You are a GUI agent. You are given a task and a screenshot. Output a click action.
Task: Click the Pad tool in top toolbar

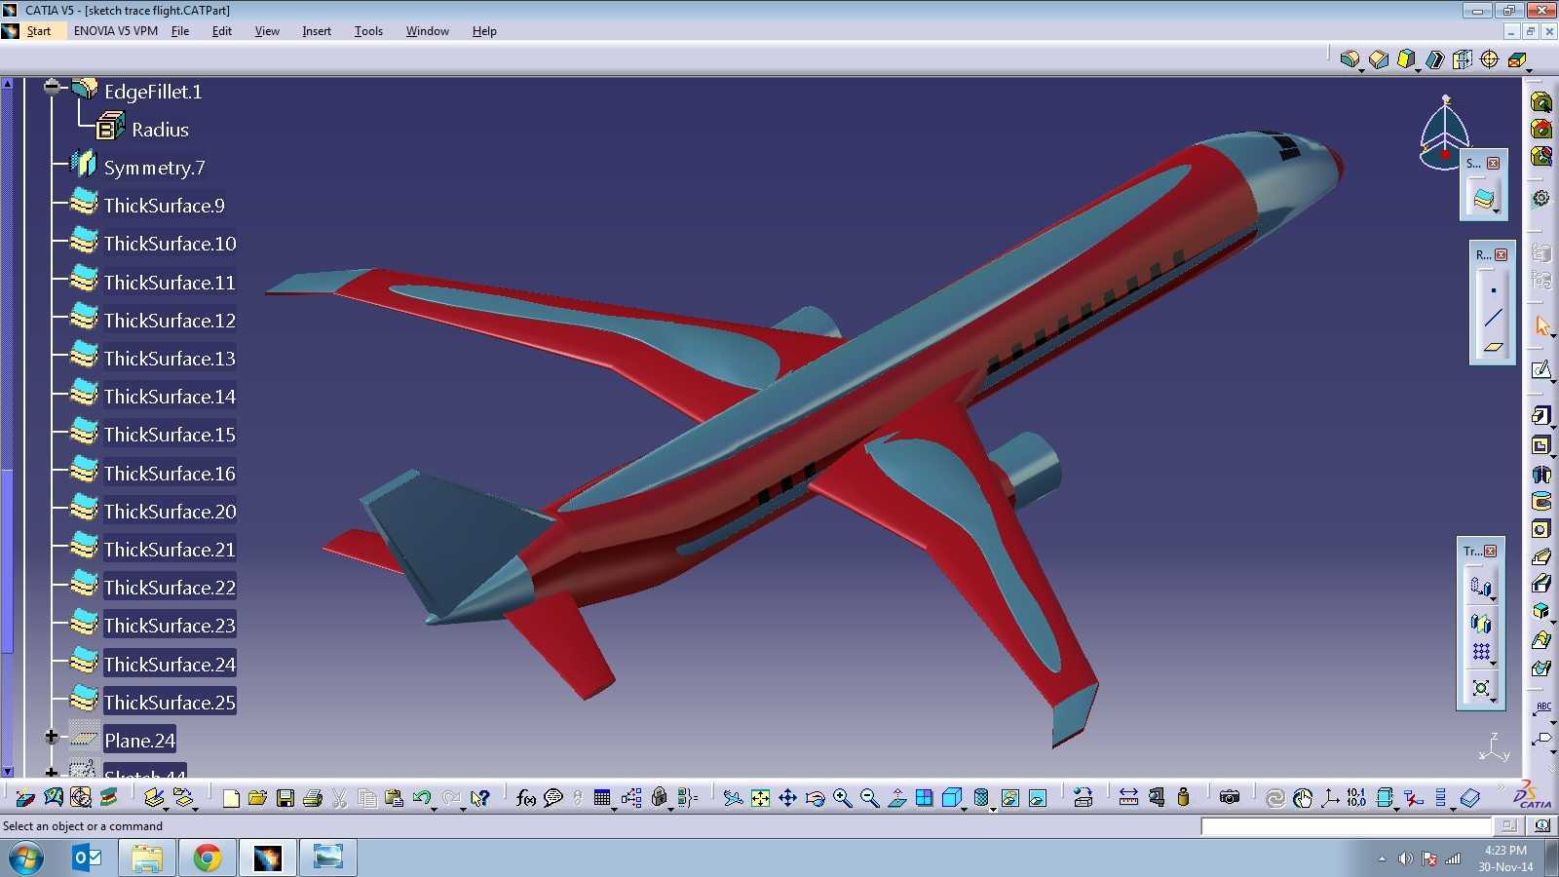(x=1350, y=59)
